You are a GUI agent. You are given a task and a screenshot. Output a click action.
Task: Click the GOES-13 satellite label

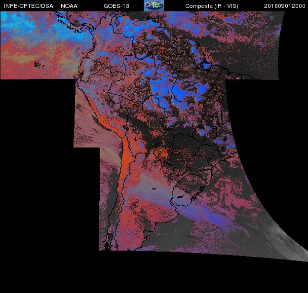pos(116,6)
